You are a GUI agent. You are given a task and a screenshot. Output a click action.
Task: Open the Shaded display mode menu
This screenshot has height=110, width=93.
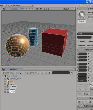coord(66,9)
